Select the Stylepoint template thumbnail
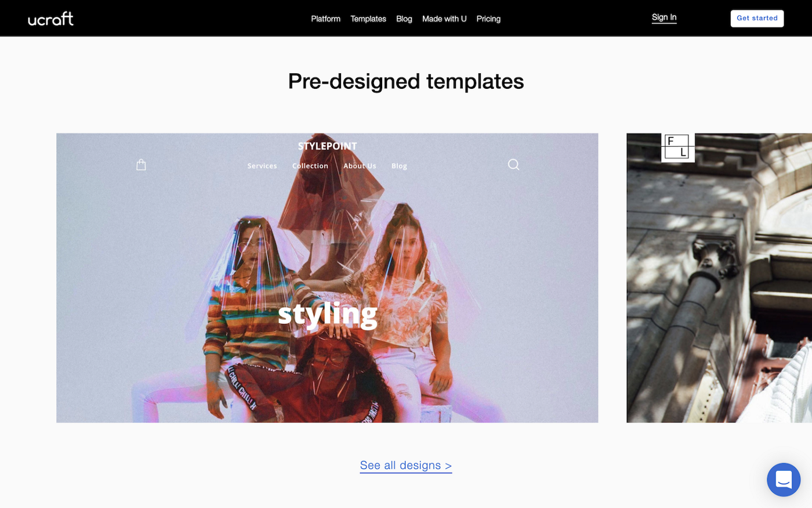812x508 pixels. [x=327, y=278]
